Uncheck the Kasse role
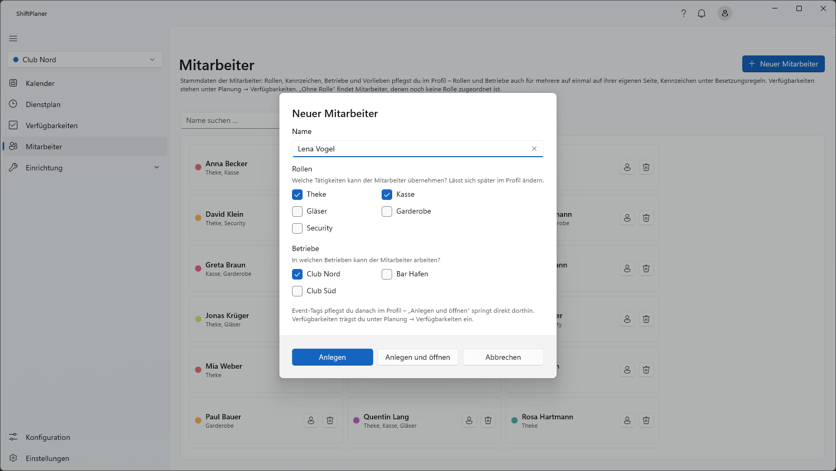The height and width of the screenshot is (471, 836). (387, 195)
